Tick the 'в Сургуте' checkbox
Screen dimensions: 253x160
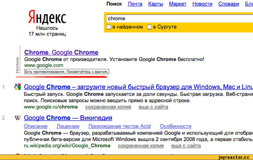149,27
